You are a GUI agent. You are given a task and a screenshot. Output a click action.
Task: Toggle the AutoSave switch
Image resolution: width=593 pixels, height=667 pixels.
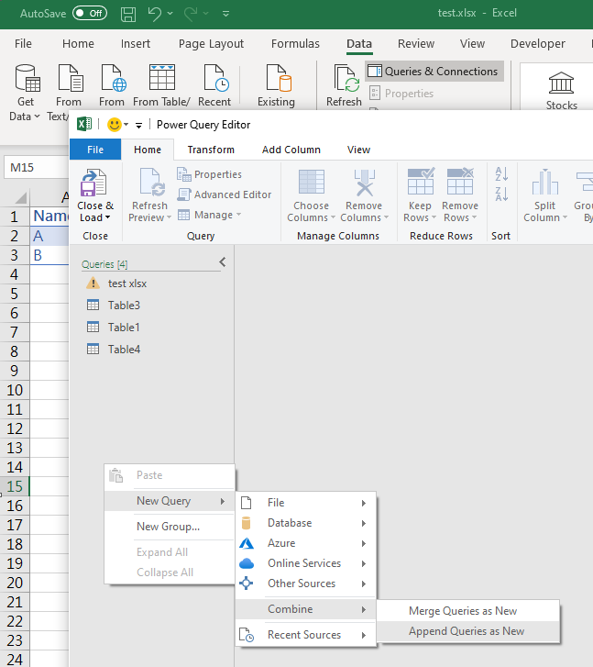coord(89,13)
